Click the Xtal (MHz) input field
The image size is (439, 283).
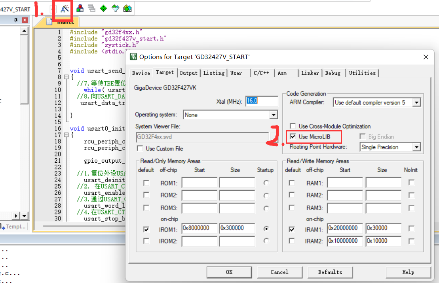(x=262, y=101)
